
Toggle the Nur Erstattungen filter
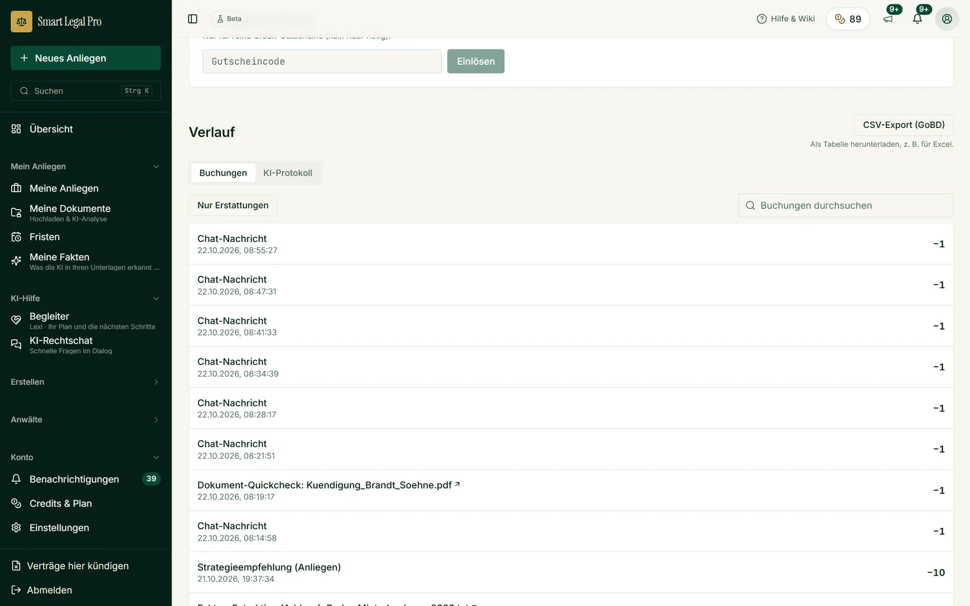tap(233, 205)
